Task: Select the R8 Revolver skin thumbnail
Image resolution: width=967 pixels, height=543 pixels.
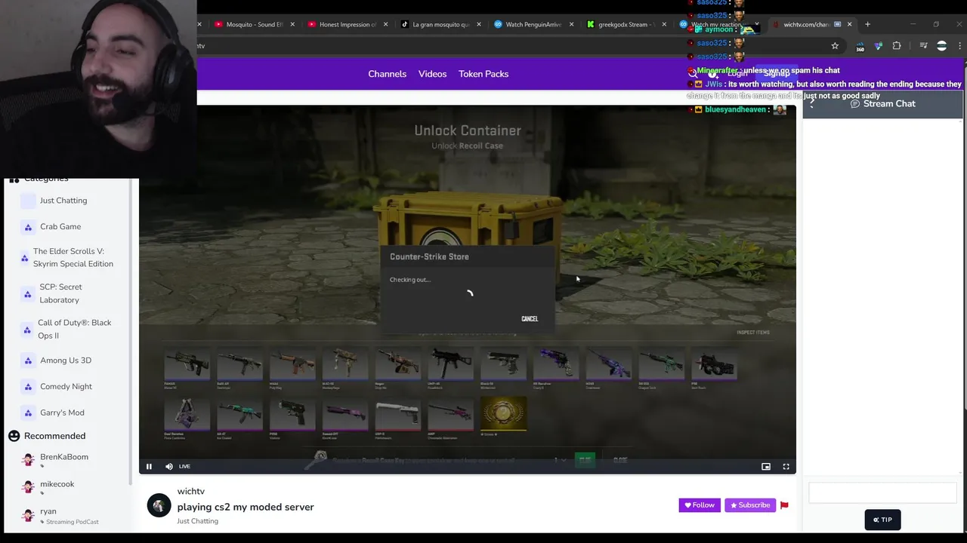Action: pos(556,367)
